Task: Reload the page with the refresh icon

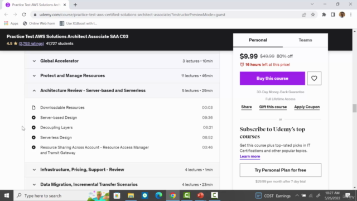Action: pyautogui.click(x=24, y=15)
